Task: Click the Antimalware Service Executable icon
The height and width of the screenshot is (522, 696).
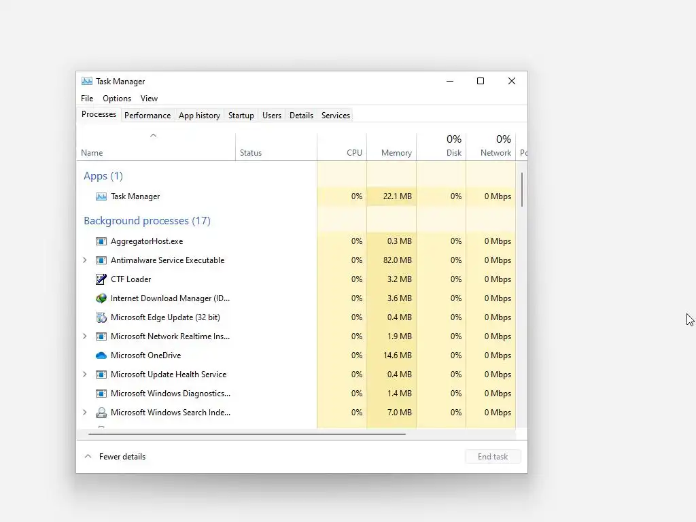Action: 101,260
